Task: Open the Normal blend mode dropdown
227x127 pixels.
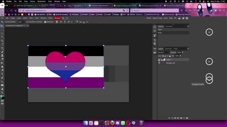Action: [x=164, y=53]
